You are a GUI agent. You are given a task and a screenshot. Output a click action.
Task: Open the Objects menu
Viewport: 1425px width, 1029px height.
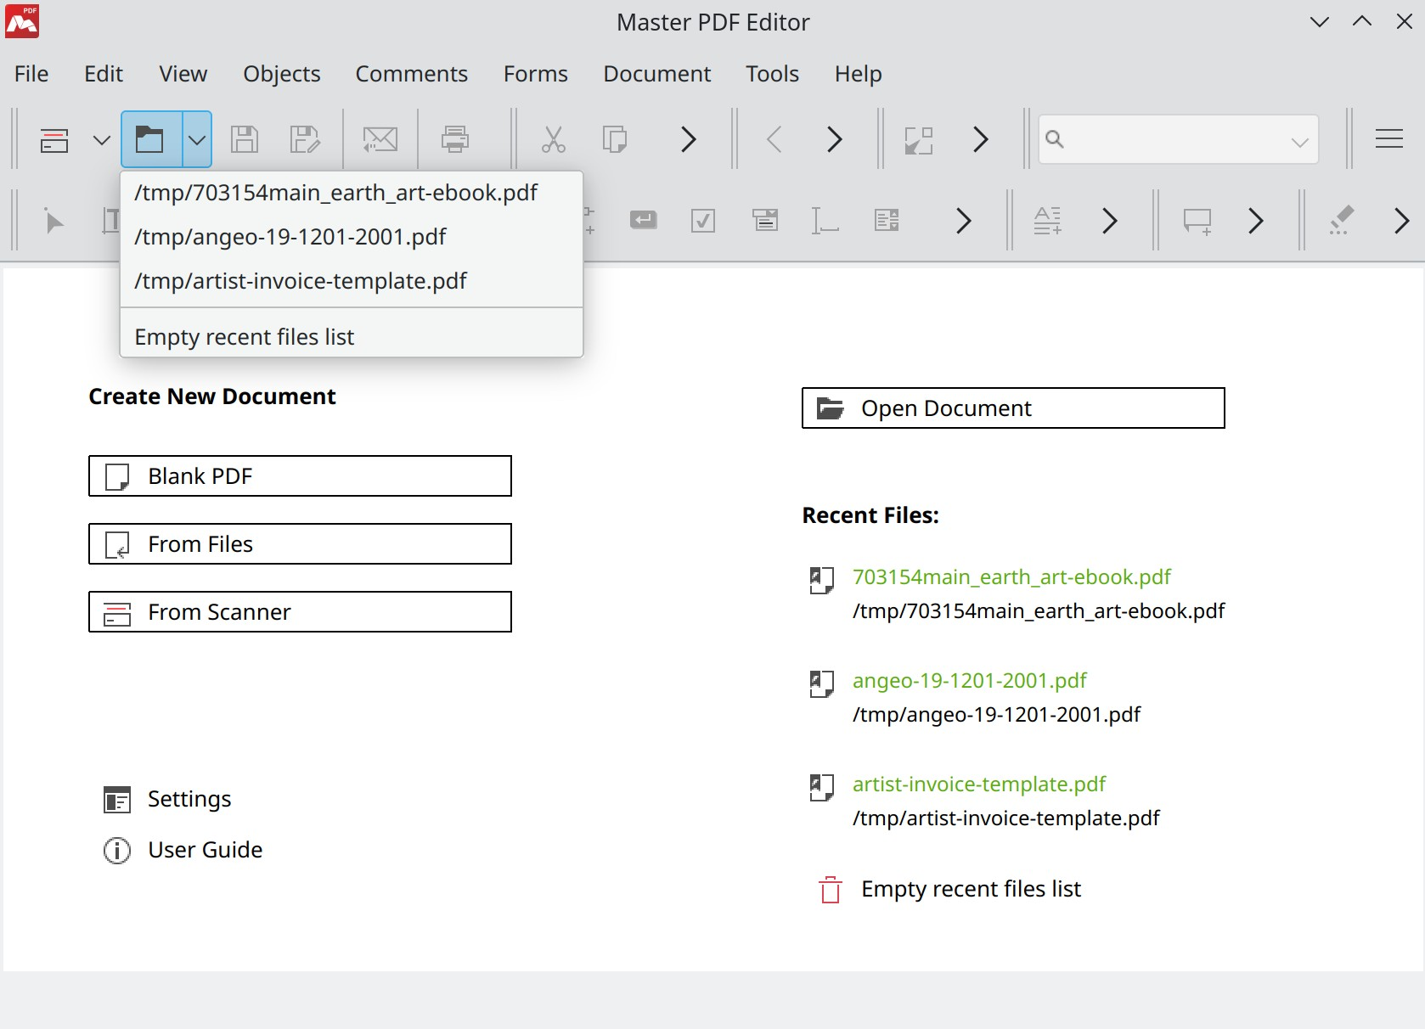pyautogui.click(x=282, y=74)
